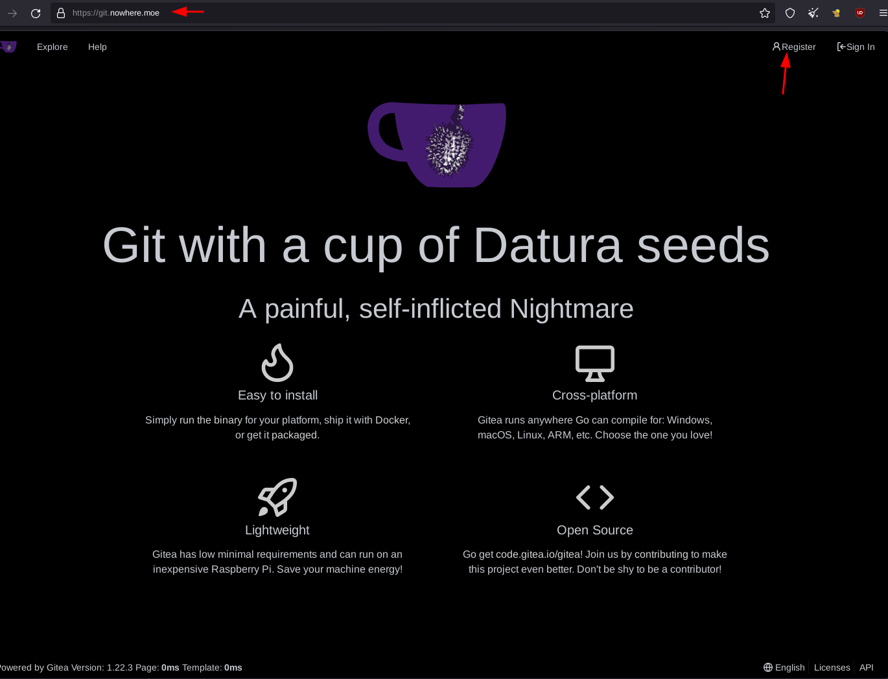Image resolution: width=888 pixels, height=679 pixels.
Task: Click the globe icon next to English
Action: [768, 667]
